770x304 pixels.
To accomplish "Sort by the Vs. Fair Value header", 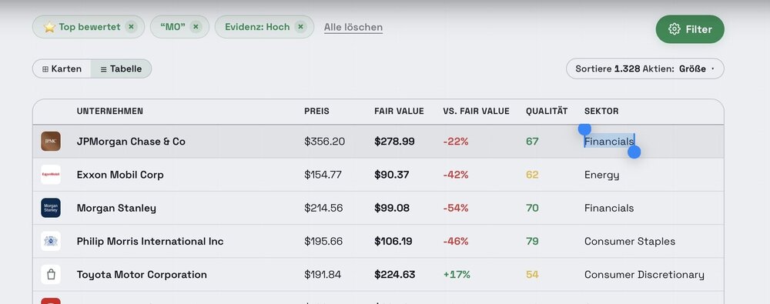I will point(476,112).
